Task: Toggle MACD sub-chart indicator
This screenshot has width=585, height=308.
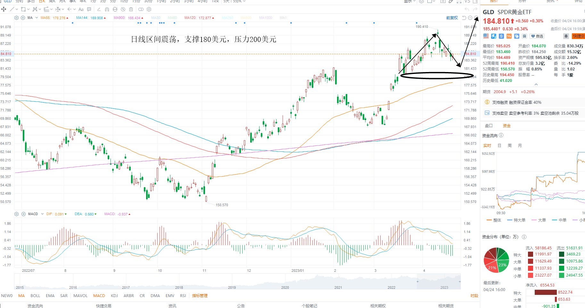Action: [99, 296]
